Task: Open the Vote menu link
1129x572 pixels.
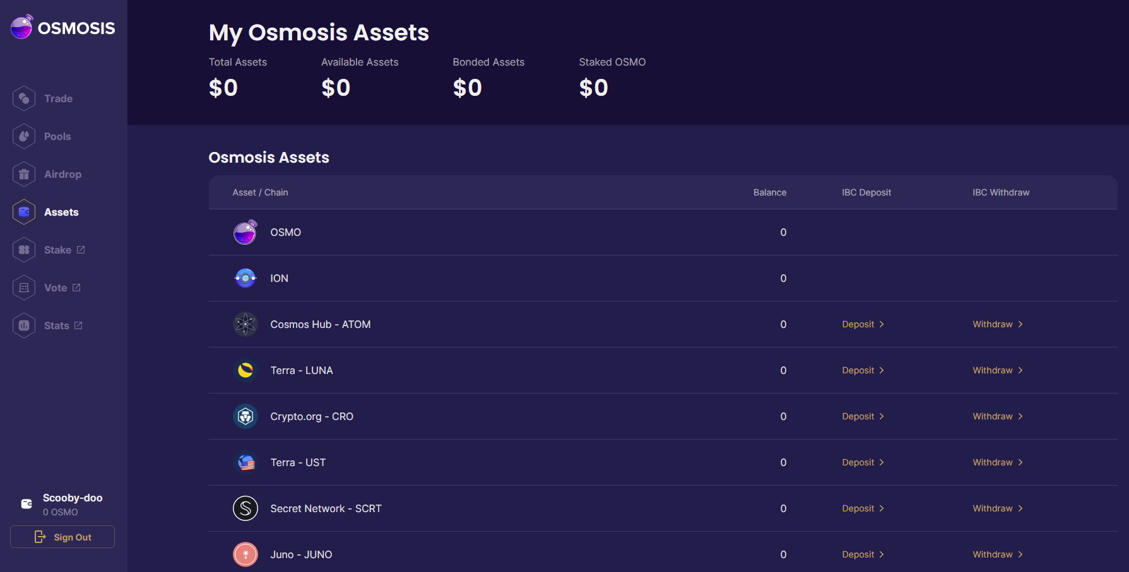Action: tap(56, 288)
